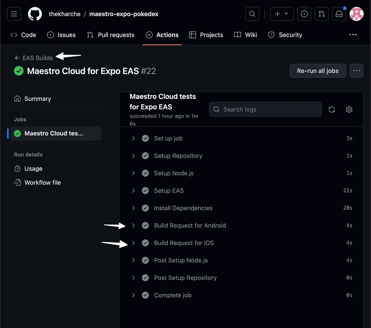
Task: Open the hamburger navigation menu
Action: click(x=14, y=14)
